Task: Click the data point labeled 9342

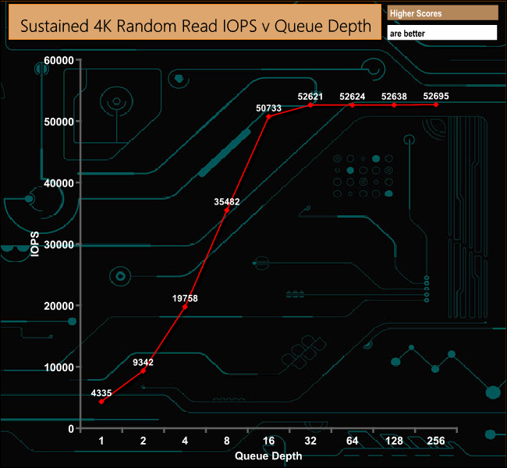Action: click(144, 371)
